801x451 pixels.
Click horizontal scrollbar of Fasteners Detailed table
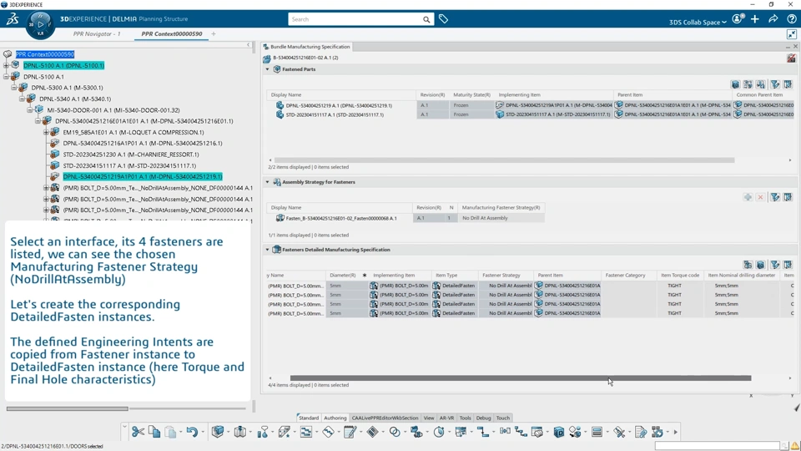521,378
